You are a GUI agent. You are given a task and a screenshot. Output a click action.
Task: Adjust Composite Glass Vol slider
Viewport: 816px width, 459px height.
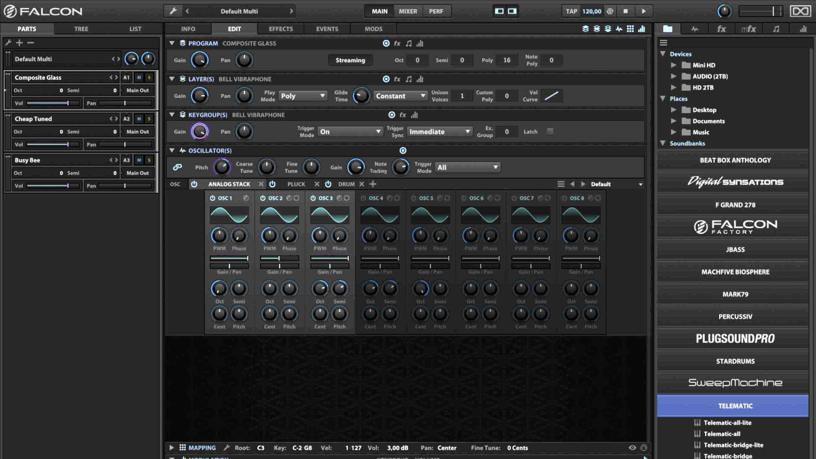point(53,103)
